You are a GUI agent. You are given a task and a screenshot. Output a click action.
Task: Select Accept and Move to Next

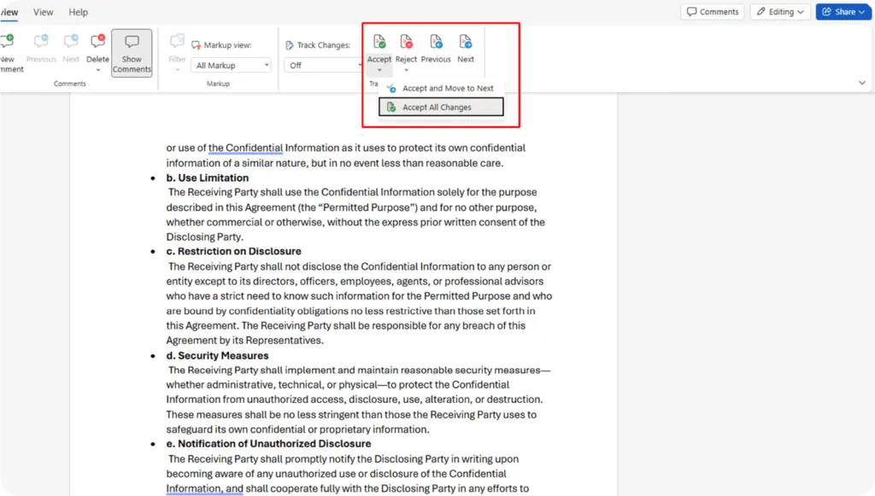pyautogui.click(x=441, y=88)
